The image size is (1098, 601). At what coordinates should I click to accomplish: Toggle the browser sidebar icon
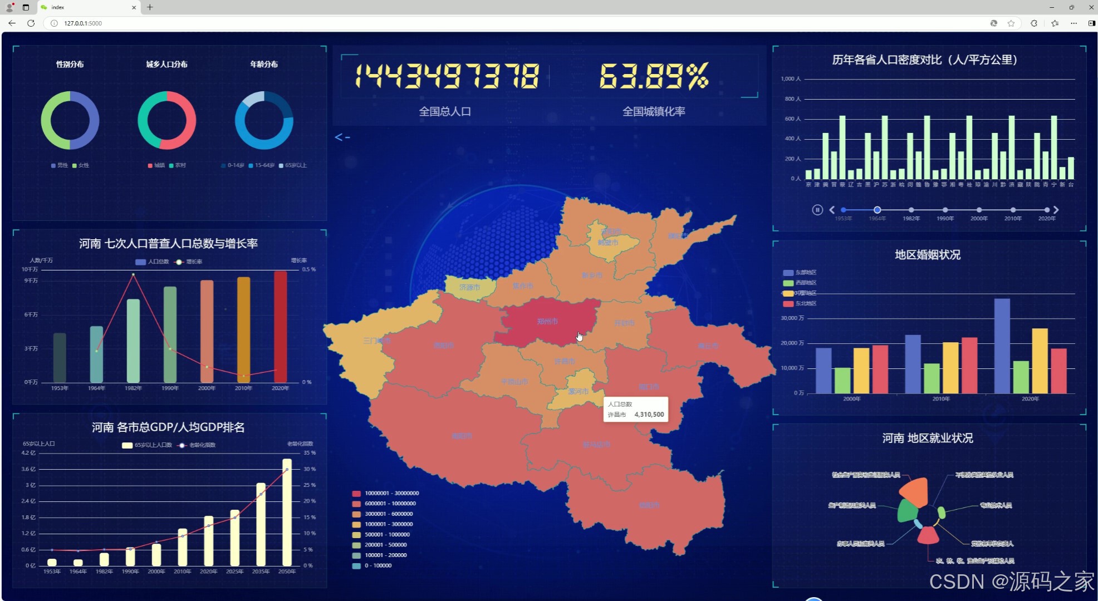coord(1091,23)
